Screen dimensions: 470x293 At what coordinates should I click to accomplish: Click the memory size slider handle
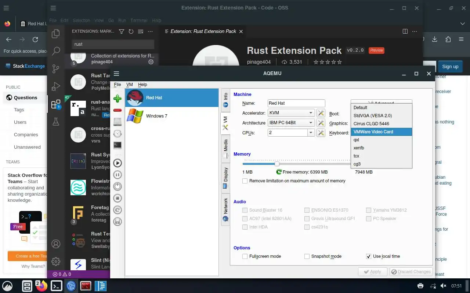click(x=277, y=163)
